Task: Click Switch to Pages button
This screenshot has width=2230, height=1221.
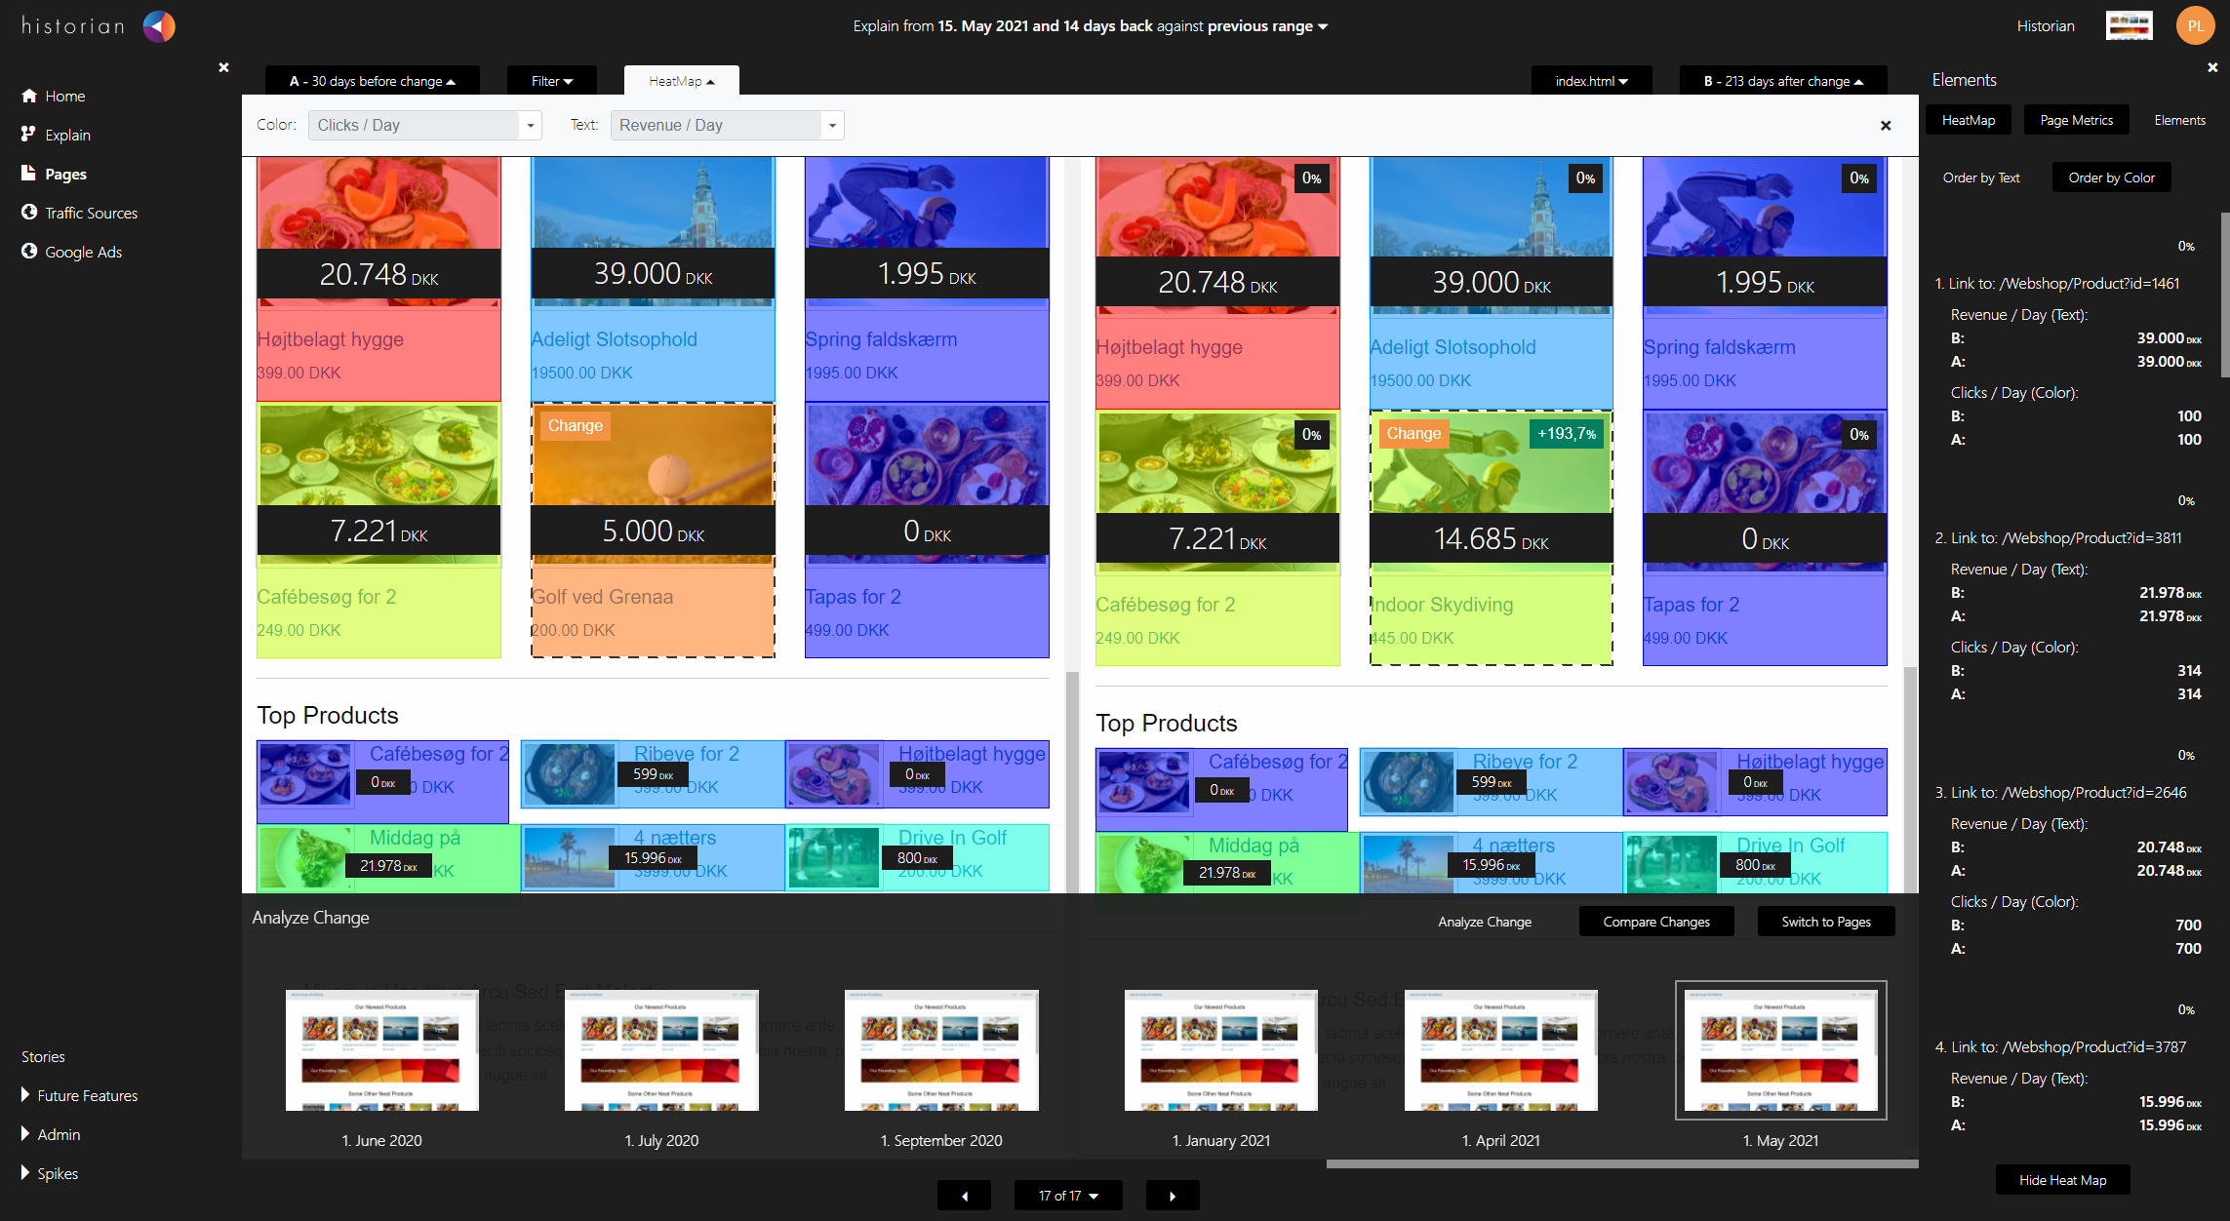Action: pos(1826,922)
